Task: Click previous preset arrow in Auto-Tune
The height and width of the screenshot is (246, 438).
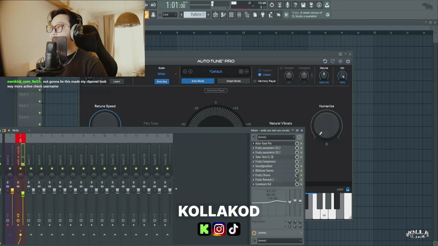Action: 185,71
